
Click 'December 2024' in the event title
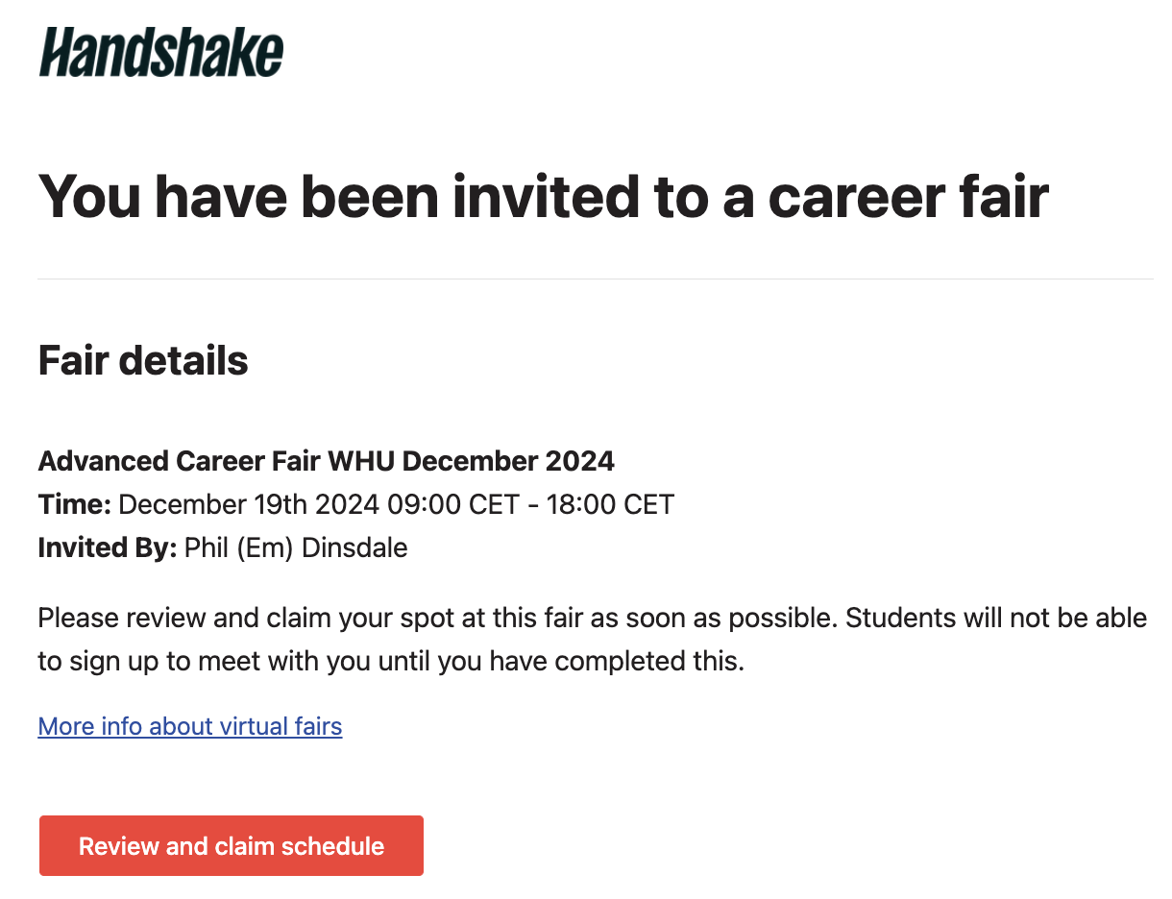508,461
